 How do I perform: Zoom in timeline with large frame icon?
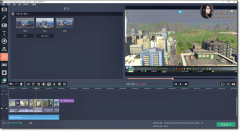[x=31, y=123]
